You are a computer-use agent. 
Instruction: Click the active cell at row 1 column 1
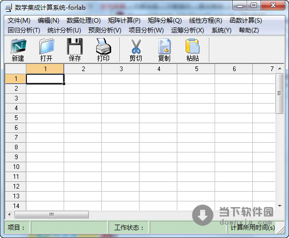45,79
